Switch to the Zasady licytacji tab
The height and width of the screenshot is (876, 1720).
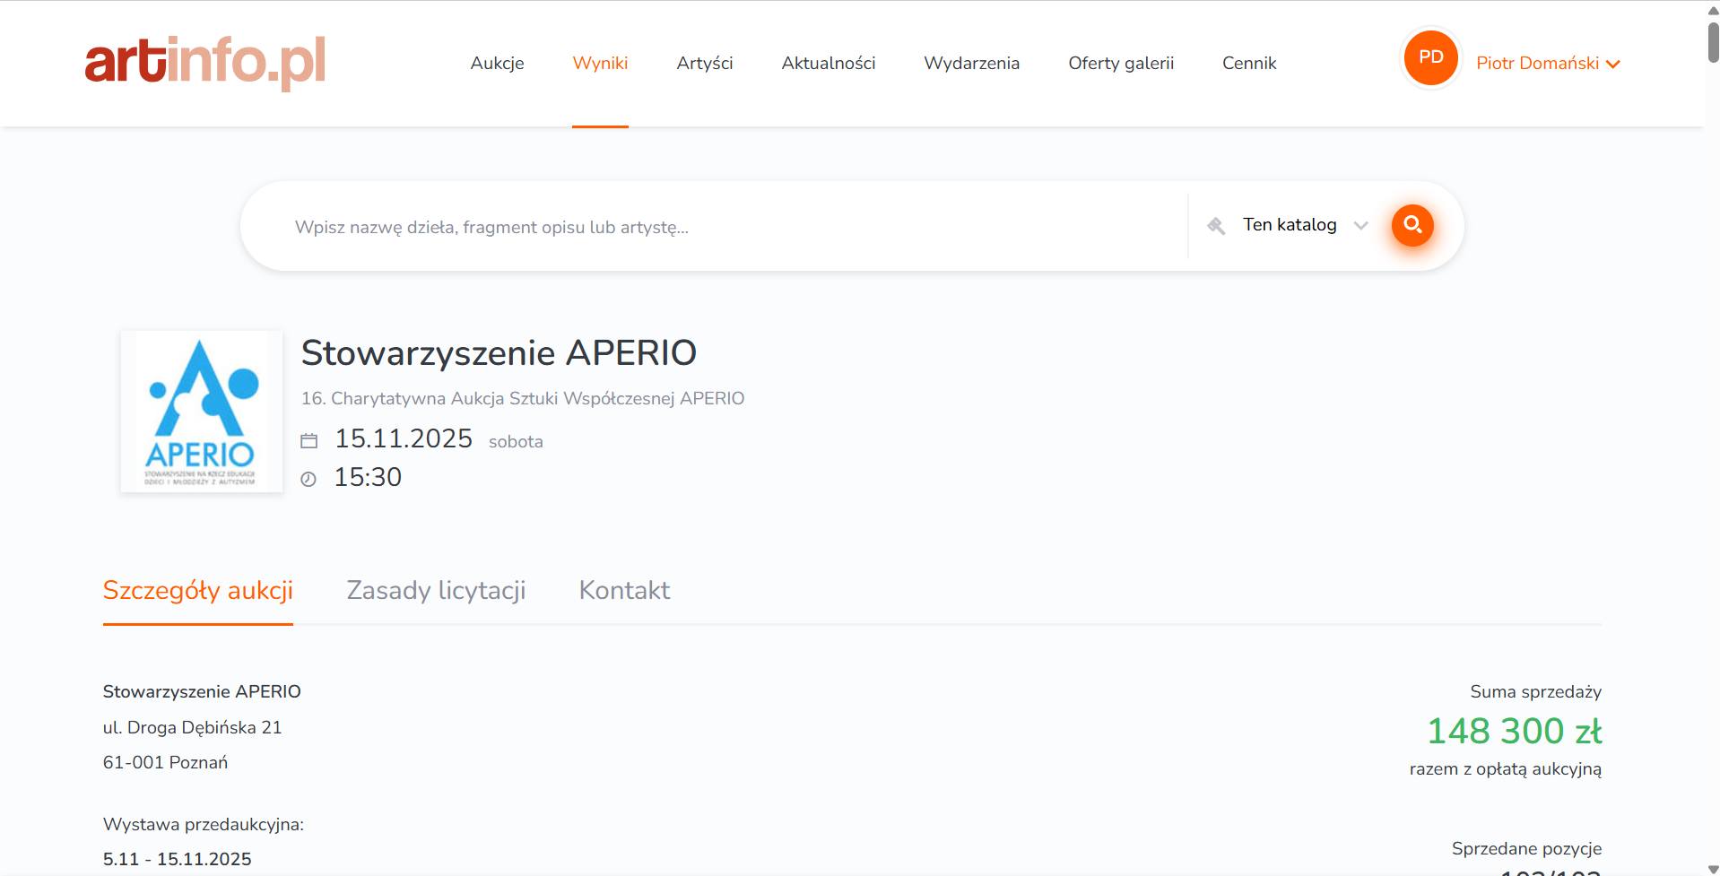pyautogui.click(x=436, y=590)
